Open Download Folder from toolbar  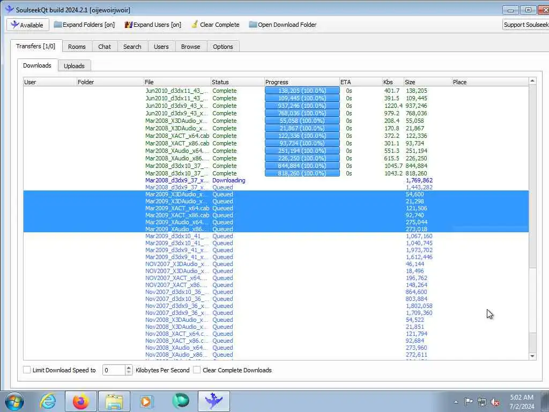click(283, 25)
